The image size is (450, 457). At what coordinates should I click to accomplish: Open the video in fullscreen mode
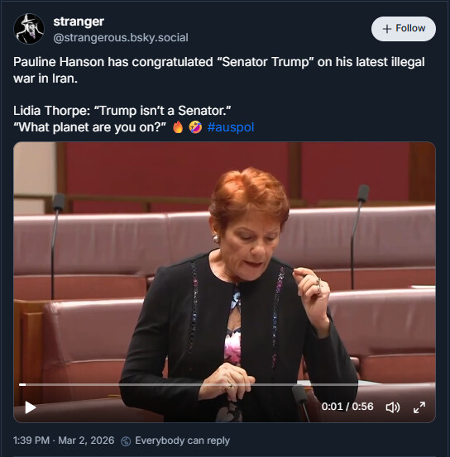[419, 407]
